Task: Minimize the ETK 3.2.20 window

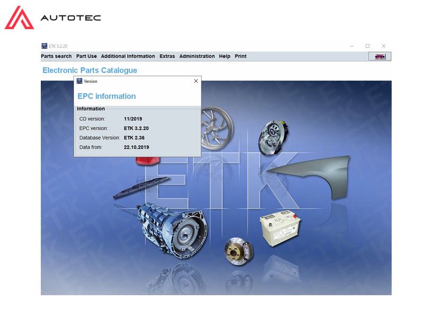Action: pyautogui.click(x=351, y=46)
